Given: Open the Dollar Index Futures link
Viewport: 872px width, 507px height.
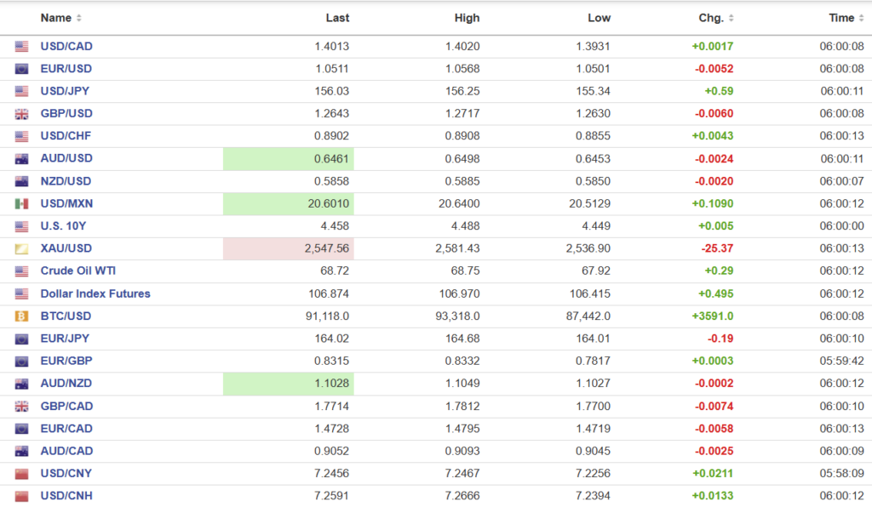Looking at the screenshot, I should coord(95,293).
